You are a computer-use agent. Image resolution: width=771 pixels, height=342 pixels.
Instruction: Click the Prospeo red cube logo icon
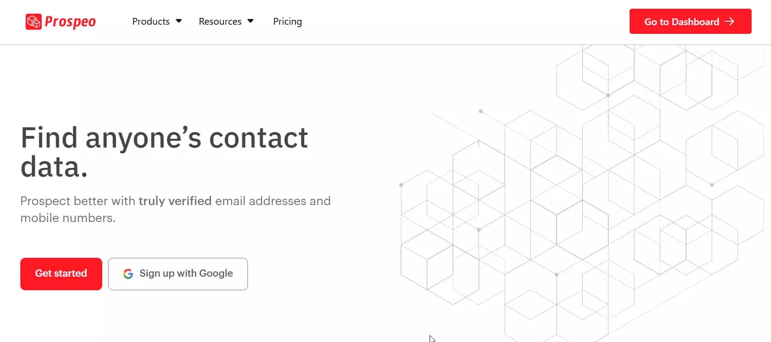(x=33, y=22)
